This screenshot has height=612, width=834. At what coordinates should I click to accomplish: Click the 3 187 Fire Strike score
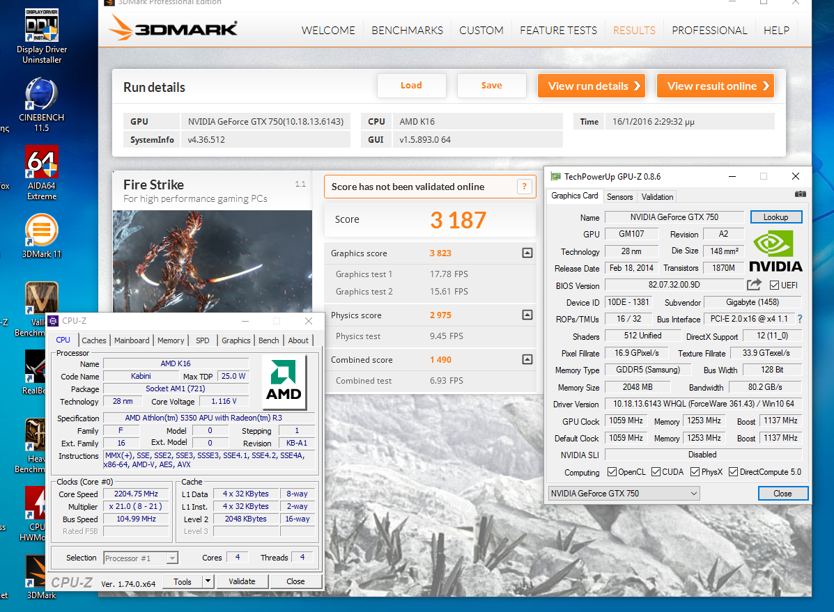[x=458, y=220]
